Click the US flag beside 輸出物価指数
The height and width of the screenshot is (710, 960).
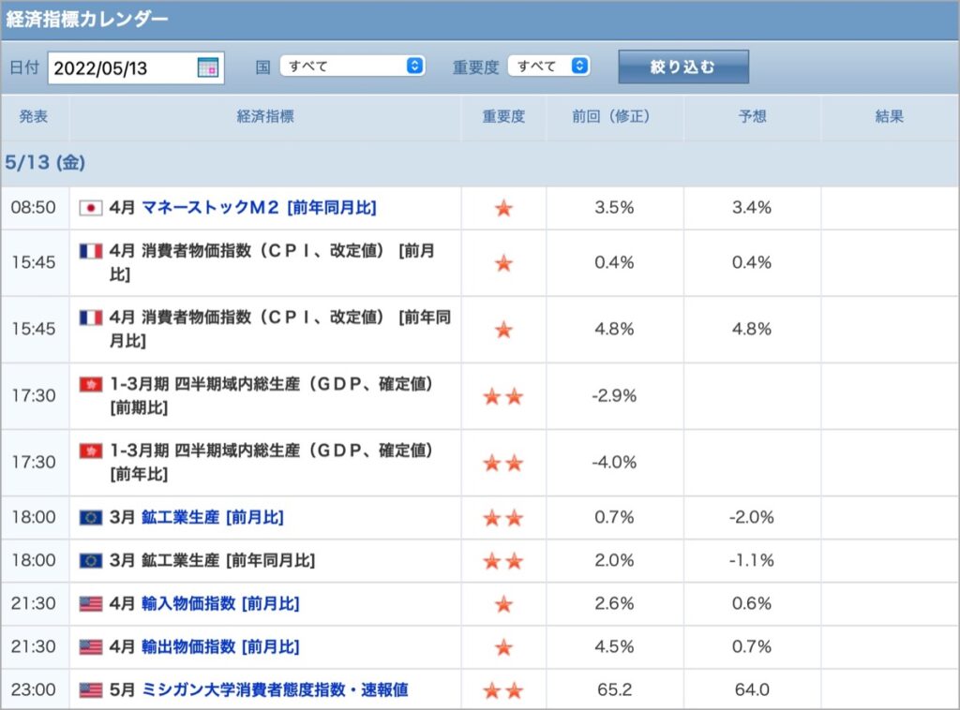point(91,647)
